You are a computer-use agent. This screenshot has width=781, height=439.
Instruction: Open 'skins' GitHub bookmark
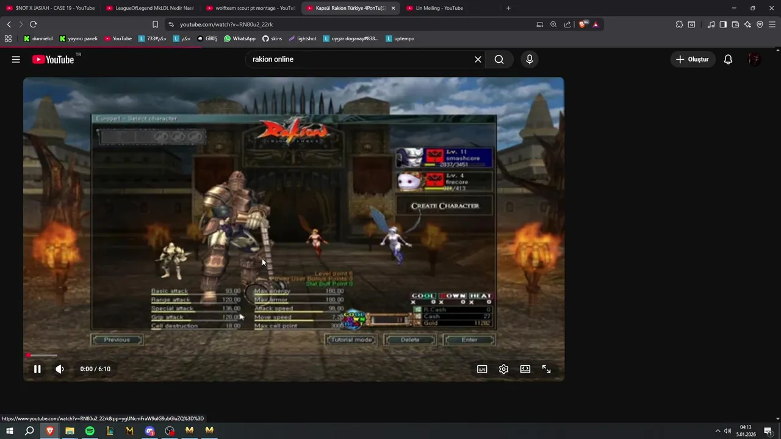tap(272, 38)
